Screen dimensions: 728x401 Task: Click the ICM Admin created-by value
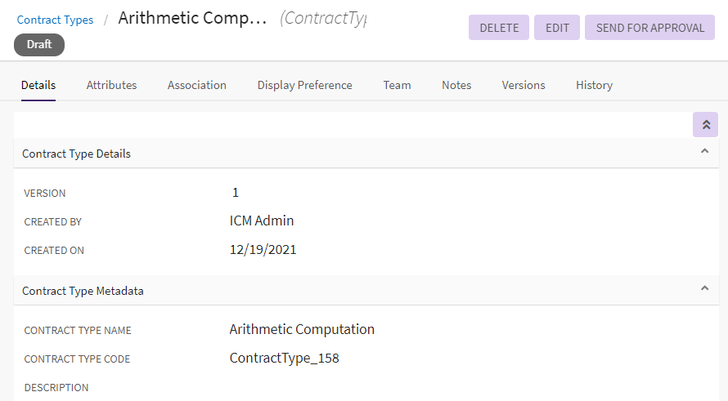tap(262, 221)
